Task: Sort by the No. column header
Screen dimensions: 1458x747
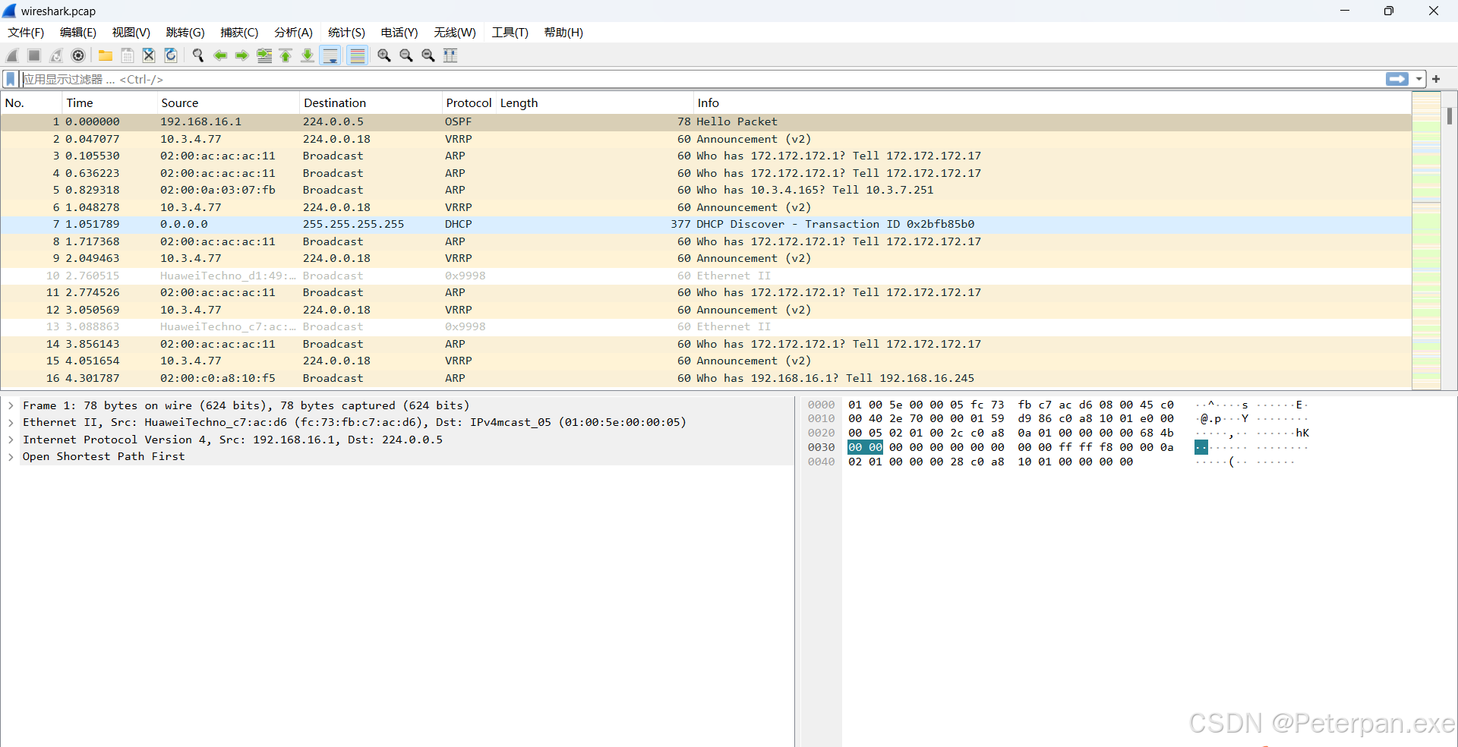Action: coord(31,103)
